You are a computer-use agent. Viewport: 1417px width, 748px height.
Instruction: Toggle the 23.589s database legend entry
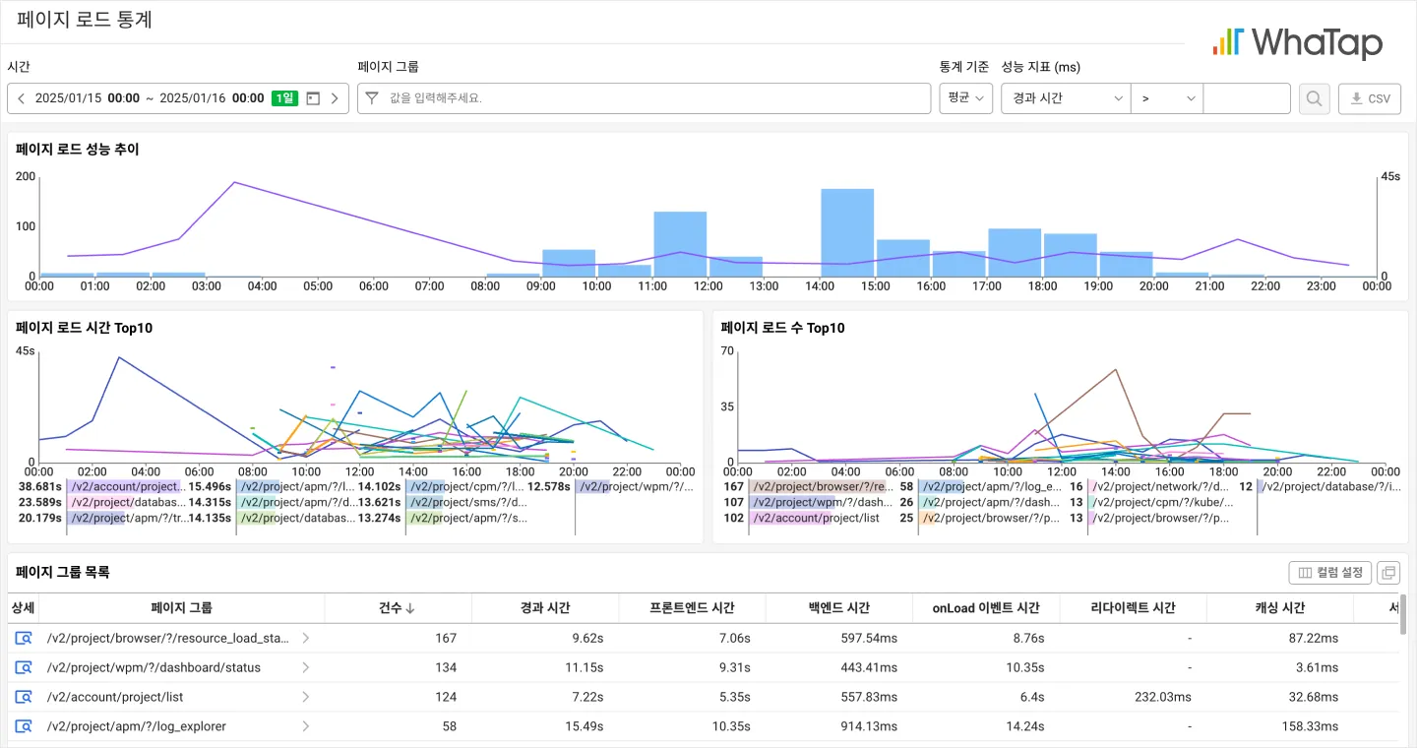[102, 502]
